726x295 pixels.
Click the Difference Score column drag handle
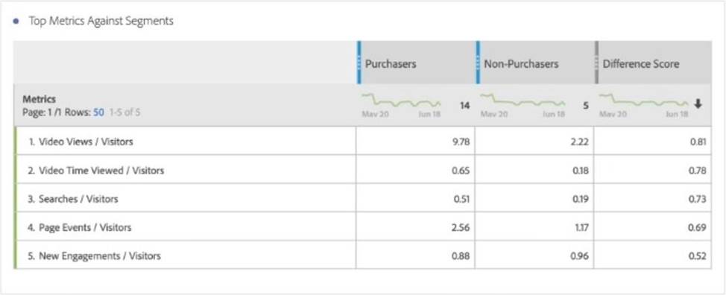(x=596, y=63)
